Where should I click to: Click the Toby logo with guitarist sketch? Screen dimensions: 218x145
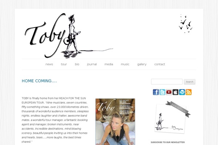tap(69, 36)
